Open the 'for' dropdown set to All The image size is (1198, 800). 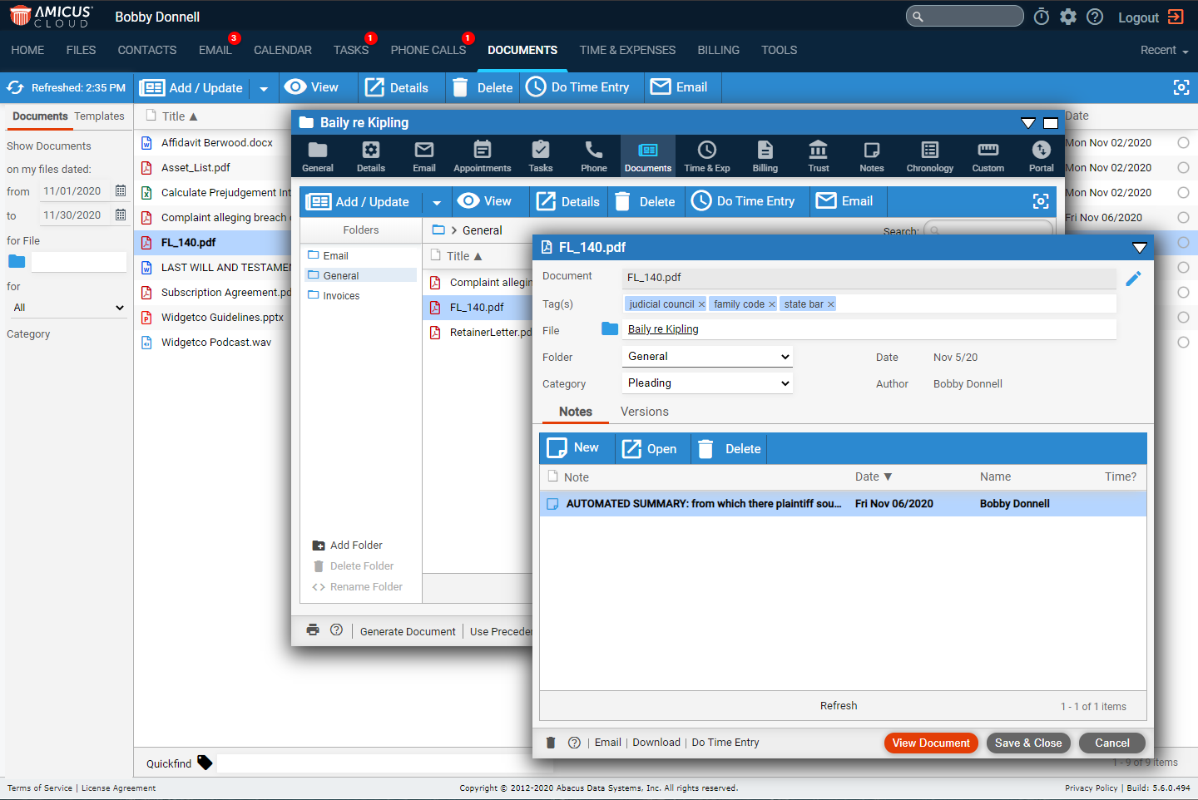(67, 308)
